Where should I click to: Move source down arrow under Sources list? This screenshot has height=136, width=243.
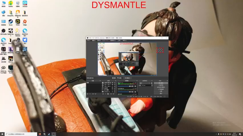[113, 94]
